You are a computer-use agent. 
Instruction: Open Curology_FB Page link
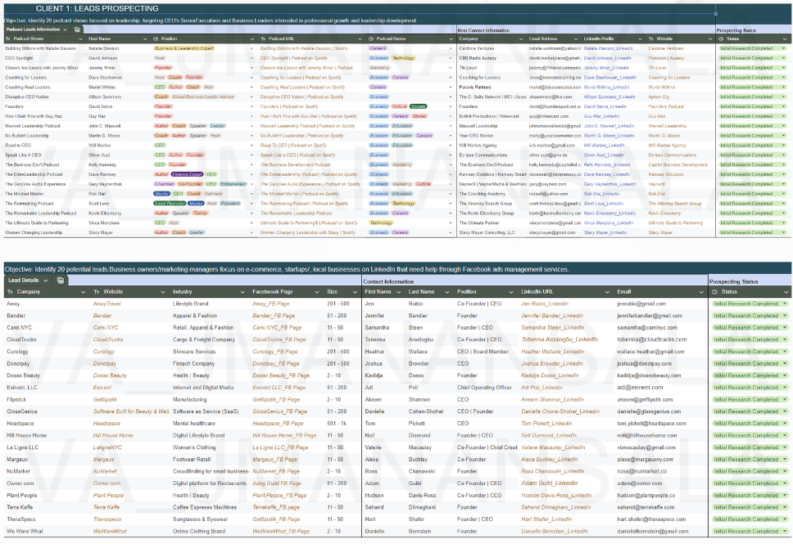pyautogui.click(x=275, y=352)
